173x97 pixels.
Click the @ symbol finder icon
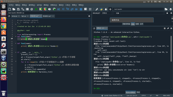tap(32, 9)
